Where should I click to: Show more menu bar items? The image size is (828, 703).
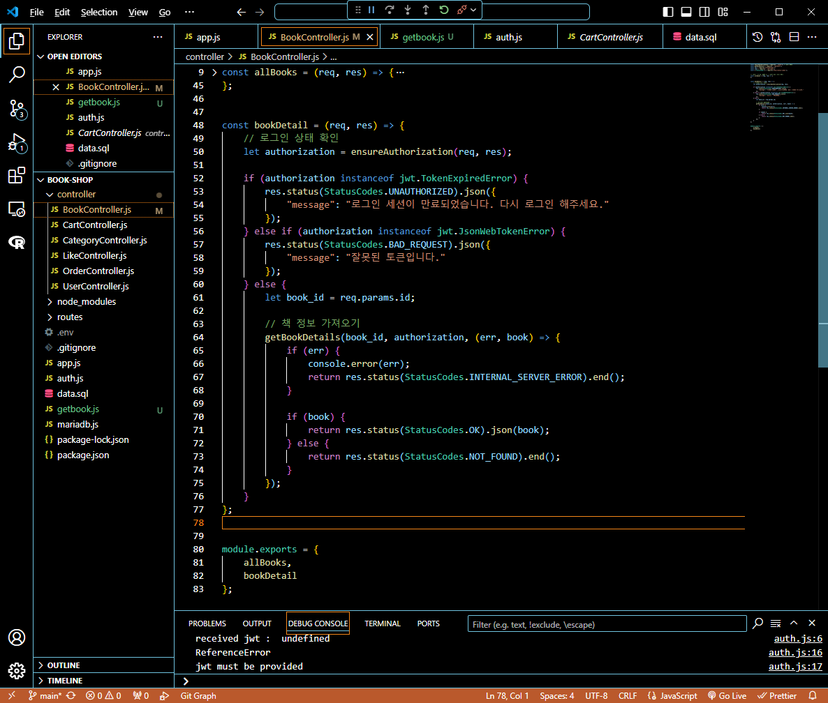(x=190, y=12)
